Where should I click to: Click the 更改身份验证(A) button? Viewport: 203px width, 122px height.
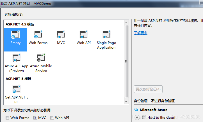point(148,89)
